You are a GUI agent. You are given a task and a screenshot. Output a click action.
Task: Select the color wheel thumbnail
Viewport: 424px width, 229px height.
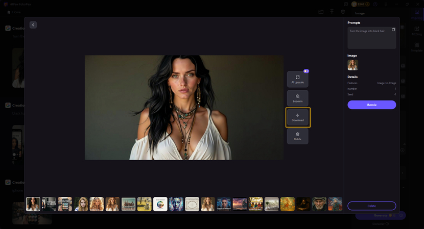click(x=160, y=204)
